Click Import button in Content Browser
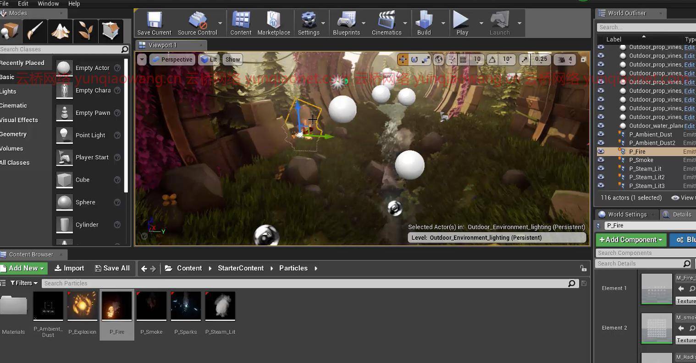The image size is (696, 363). (69, 268)
